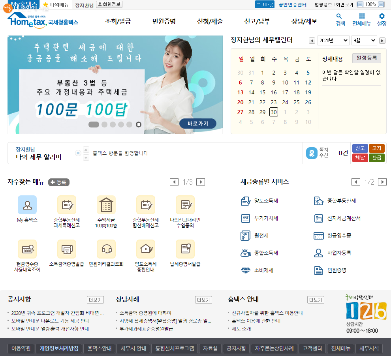Open 현금영수증 사용내역조회 icon
391x356 pixels.
(27, 249)
